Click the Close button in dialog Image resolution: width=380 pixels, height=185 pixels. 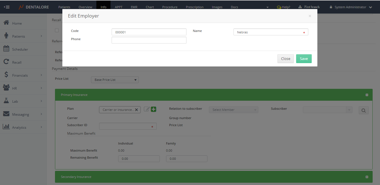point(285,59)
